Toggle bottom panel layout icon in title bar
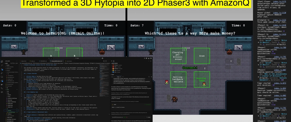The width and height of the screenshot is (291, 122). click(x=149, y=58)
